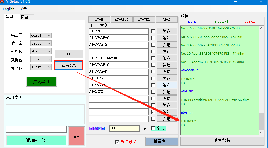The image size is (268, 148).
Task: Close the serial port with green button
Action: coord(41,82)
